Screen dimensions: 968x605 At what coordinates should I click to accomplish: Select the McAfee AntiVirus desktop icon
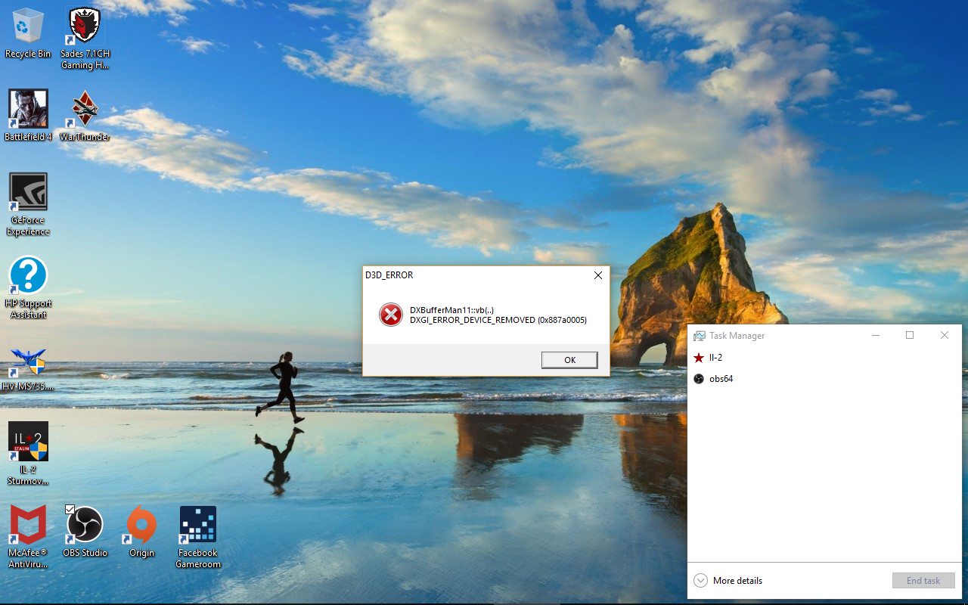(x=28, y=536)
